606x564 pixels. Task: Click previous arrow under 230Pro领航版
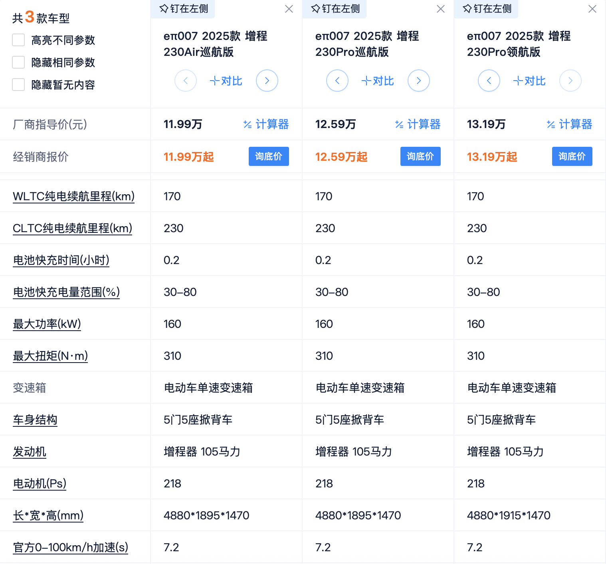point(489,81)
